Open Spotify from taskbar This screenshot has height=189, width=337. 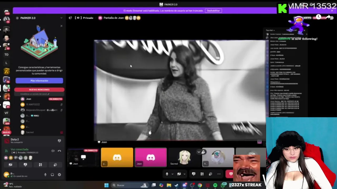[x=215, y=185]
